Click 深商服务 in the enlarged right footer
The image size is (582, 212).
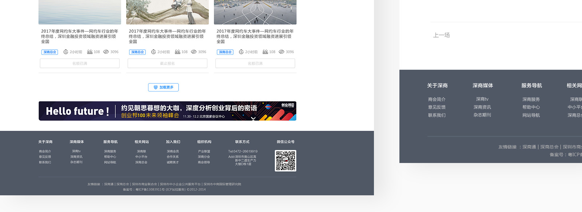click(x=531, y=99)
